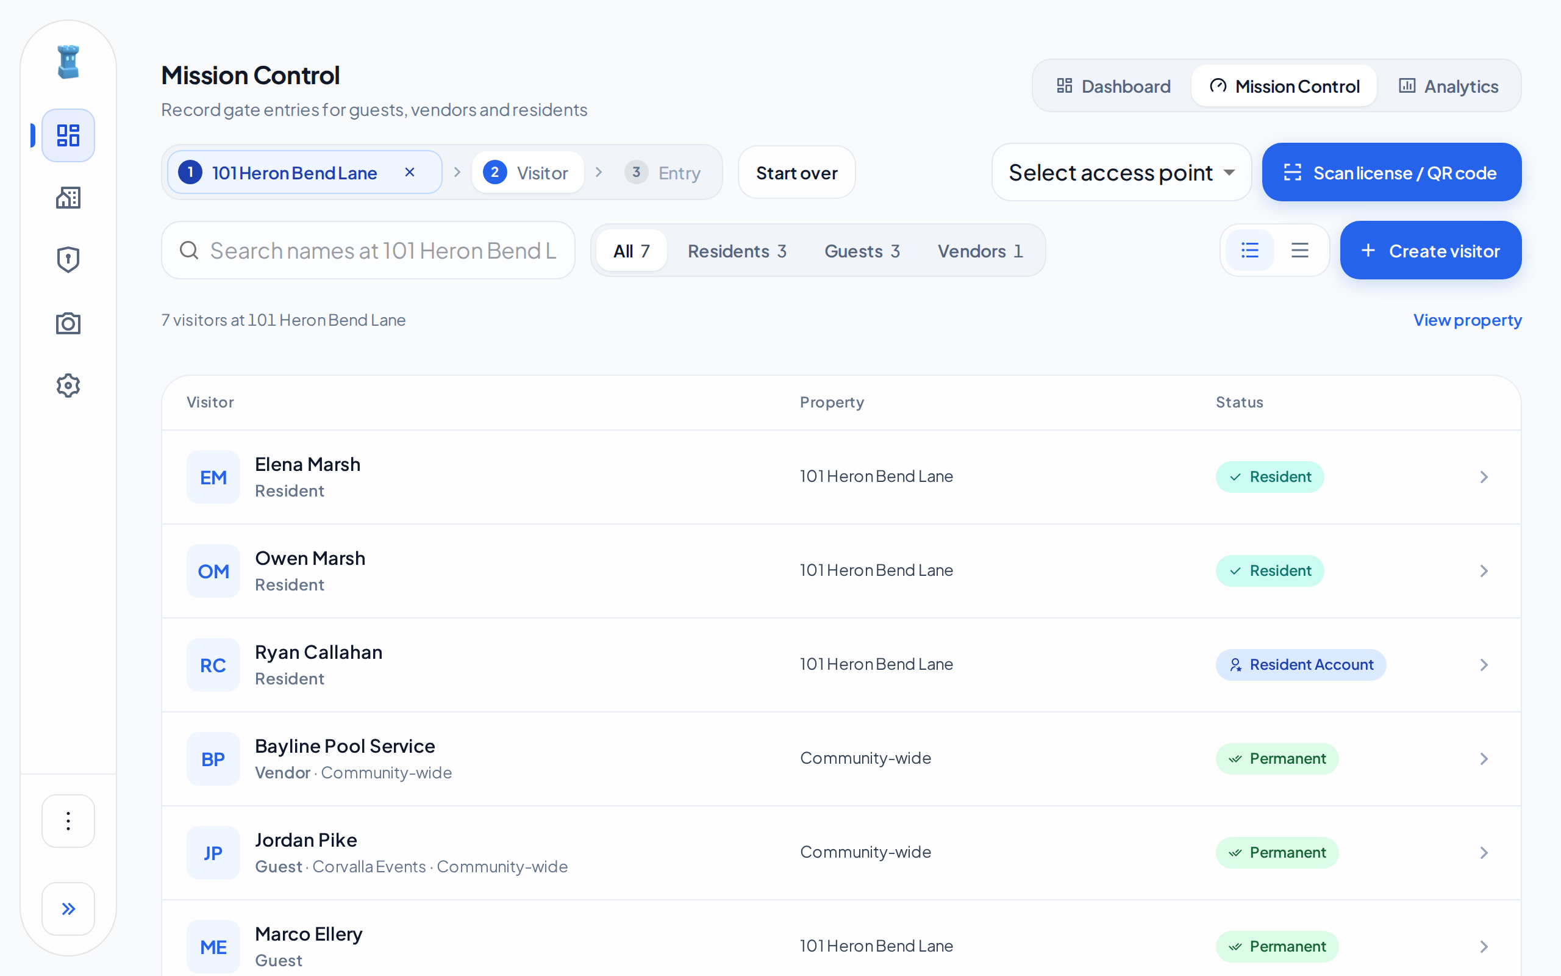Open the settings gear icon in sidebar

[x=68, y=386]
